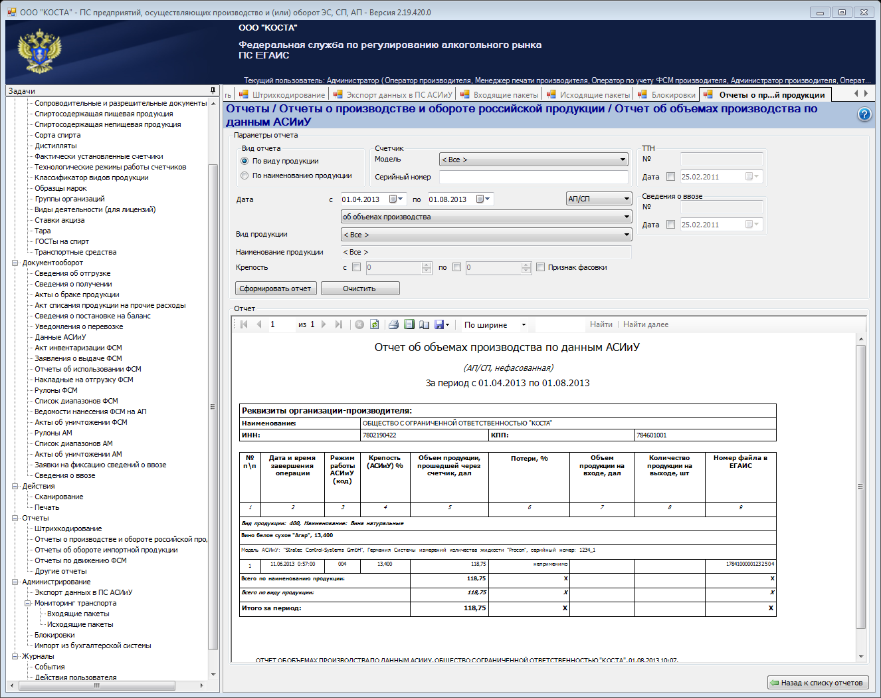Collapse the Документооборот tree node

click(x=15, y=263)
